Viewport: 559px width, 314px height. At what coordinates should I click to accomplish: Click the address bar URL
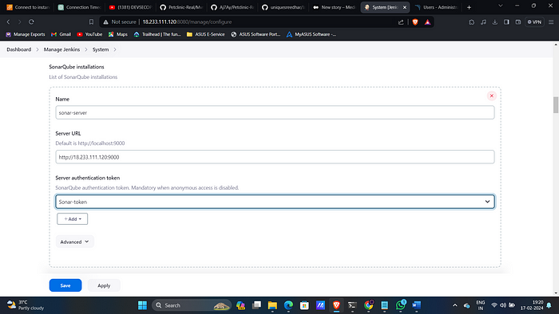click(x=187, y=22)
